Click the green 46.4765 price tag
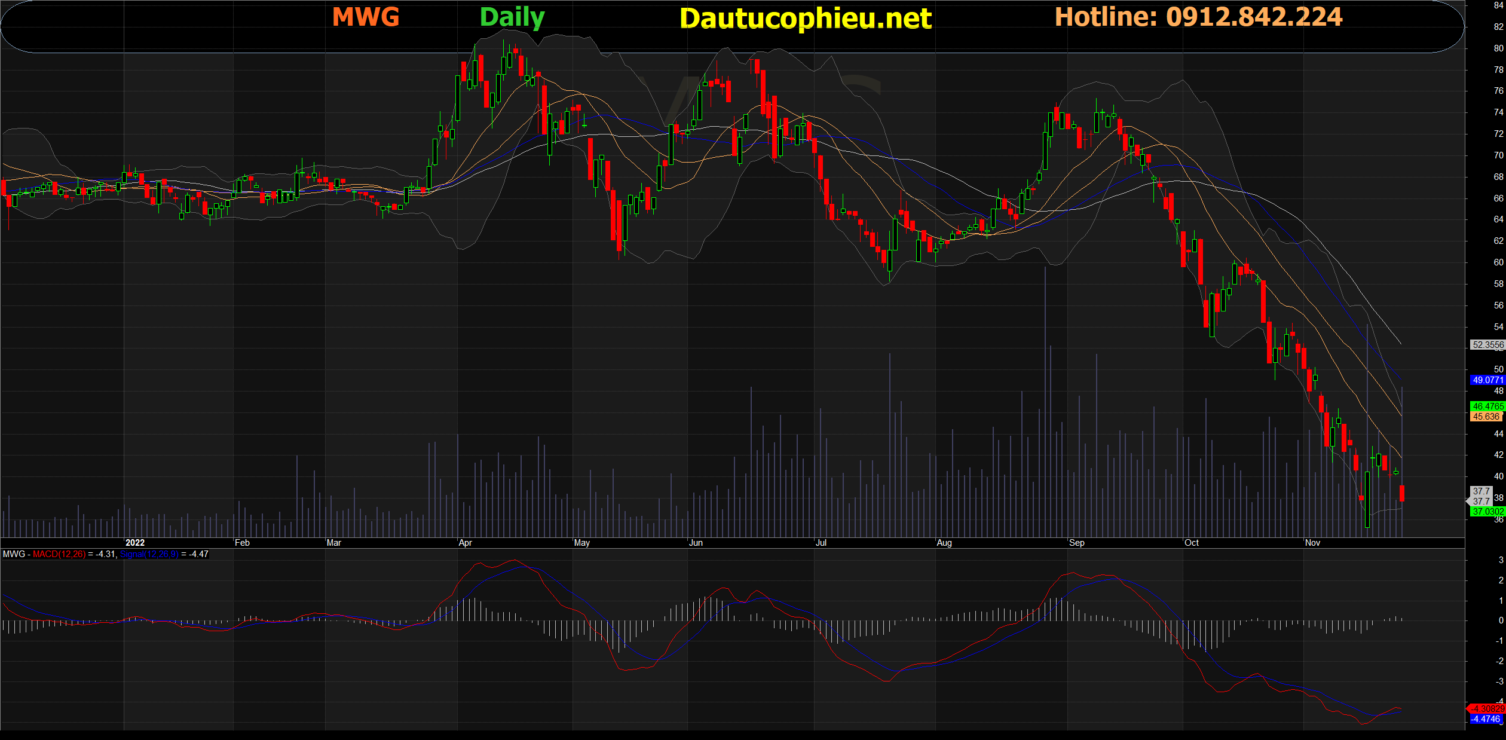1506x740 pixels. point(1487,406)
